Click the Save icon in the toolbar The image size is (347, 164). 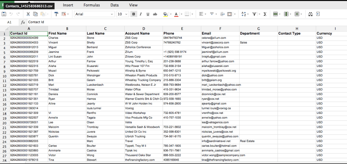(4, 14)
